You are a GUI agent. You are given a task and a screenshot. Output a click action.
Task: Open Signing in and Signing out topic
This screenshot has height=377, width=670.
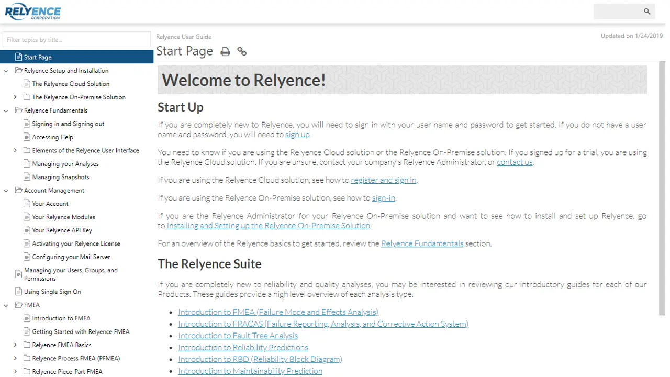(68, 124)
